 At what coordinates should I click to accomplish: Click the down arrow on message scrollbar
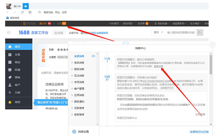pos(211,124)
